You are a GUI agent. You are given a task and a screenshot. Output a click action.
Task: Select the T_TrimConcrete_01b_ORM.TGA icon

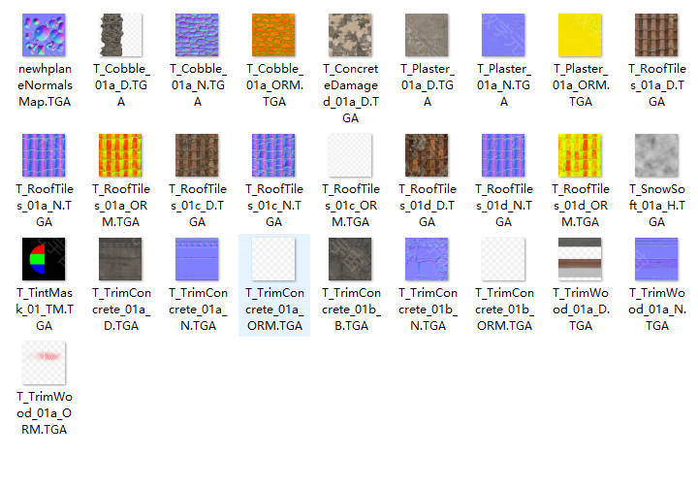(x=503, y=259)
